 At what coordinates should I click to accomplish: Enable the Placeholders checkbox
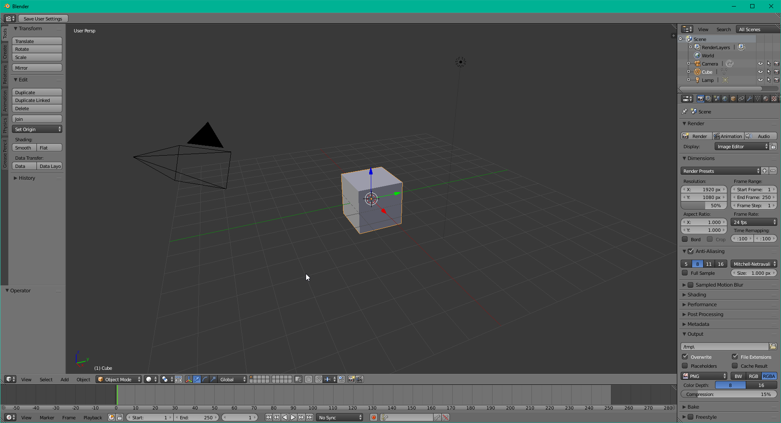point(685,366)
